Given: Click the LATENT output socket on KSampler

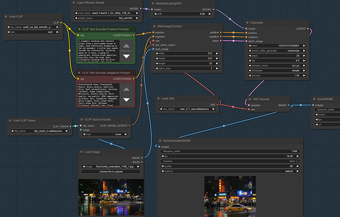Looking at the screenshot, I should 308,28.
